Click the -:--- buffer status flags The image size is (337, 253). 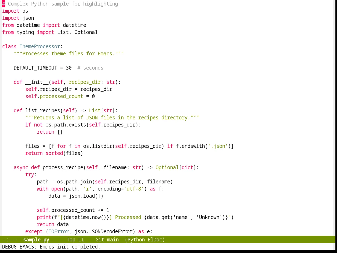[x=10, y=240]
